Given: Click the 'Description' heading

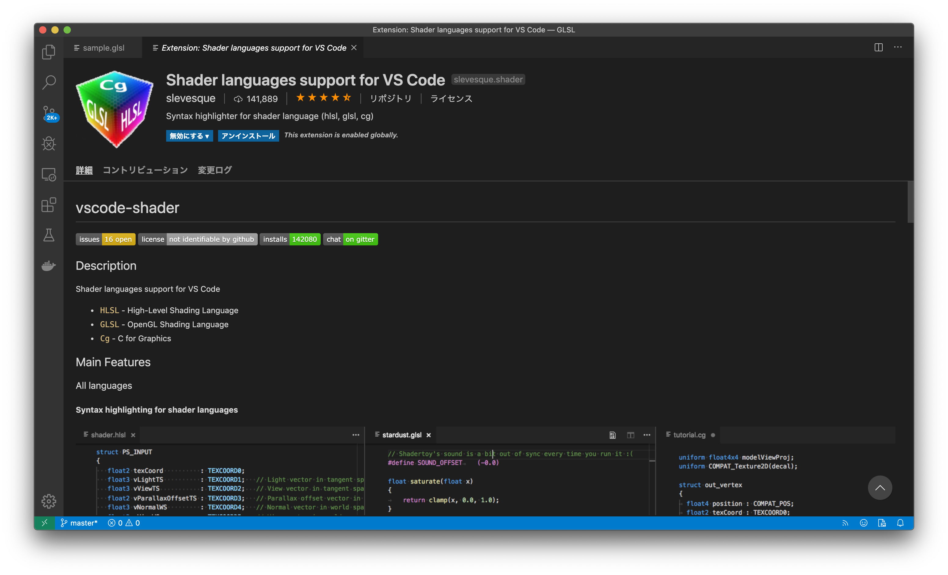Looking at the screenshot, I should point(106,266).
